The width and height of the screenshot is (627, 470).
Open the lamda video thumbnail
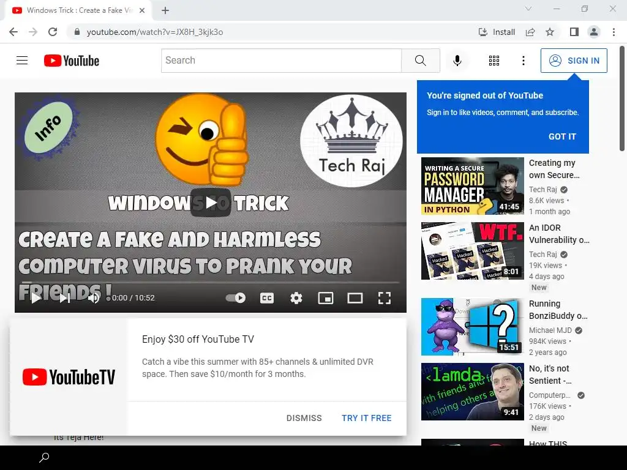point(472,391)
